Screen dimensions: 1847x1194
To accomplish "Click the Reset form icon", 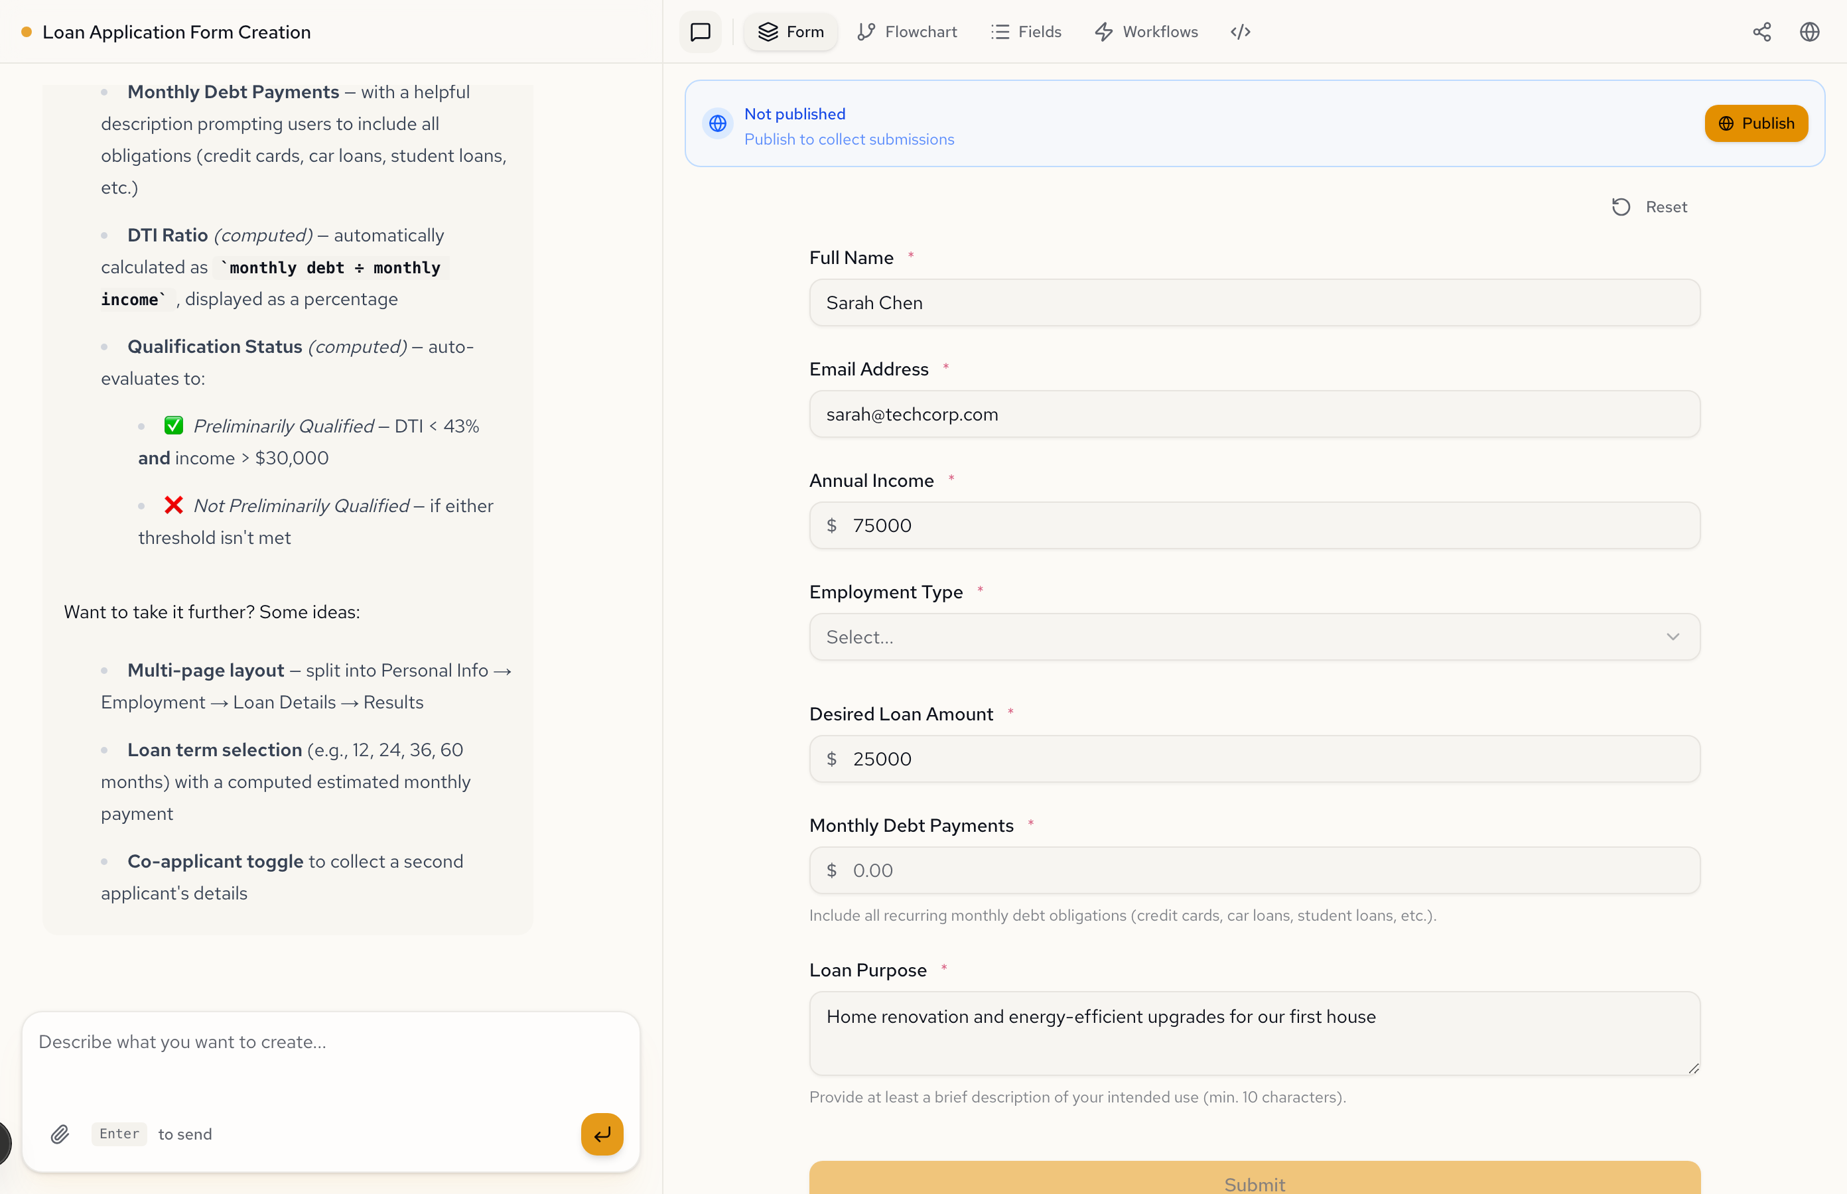I will [x=1621, y=207].
